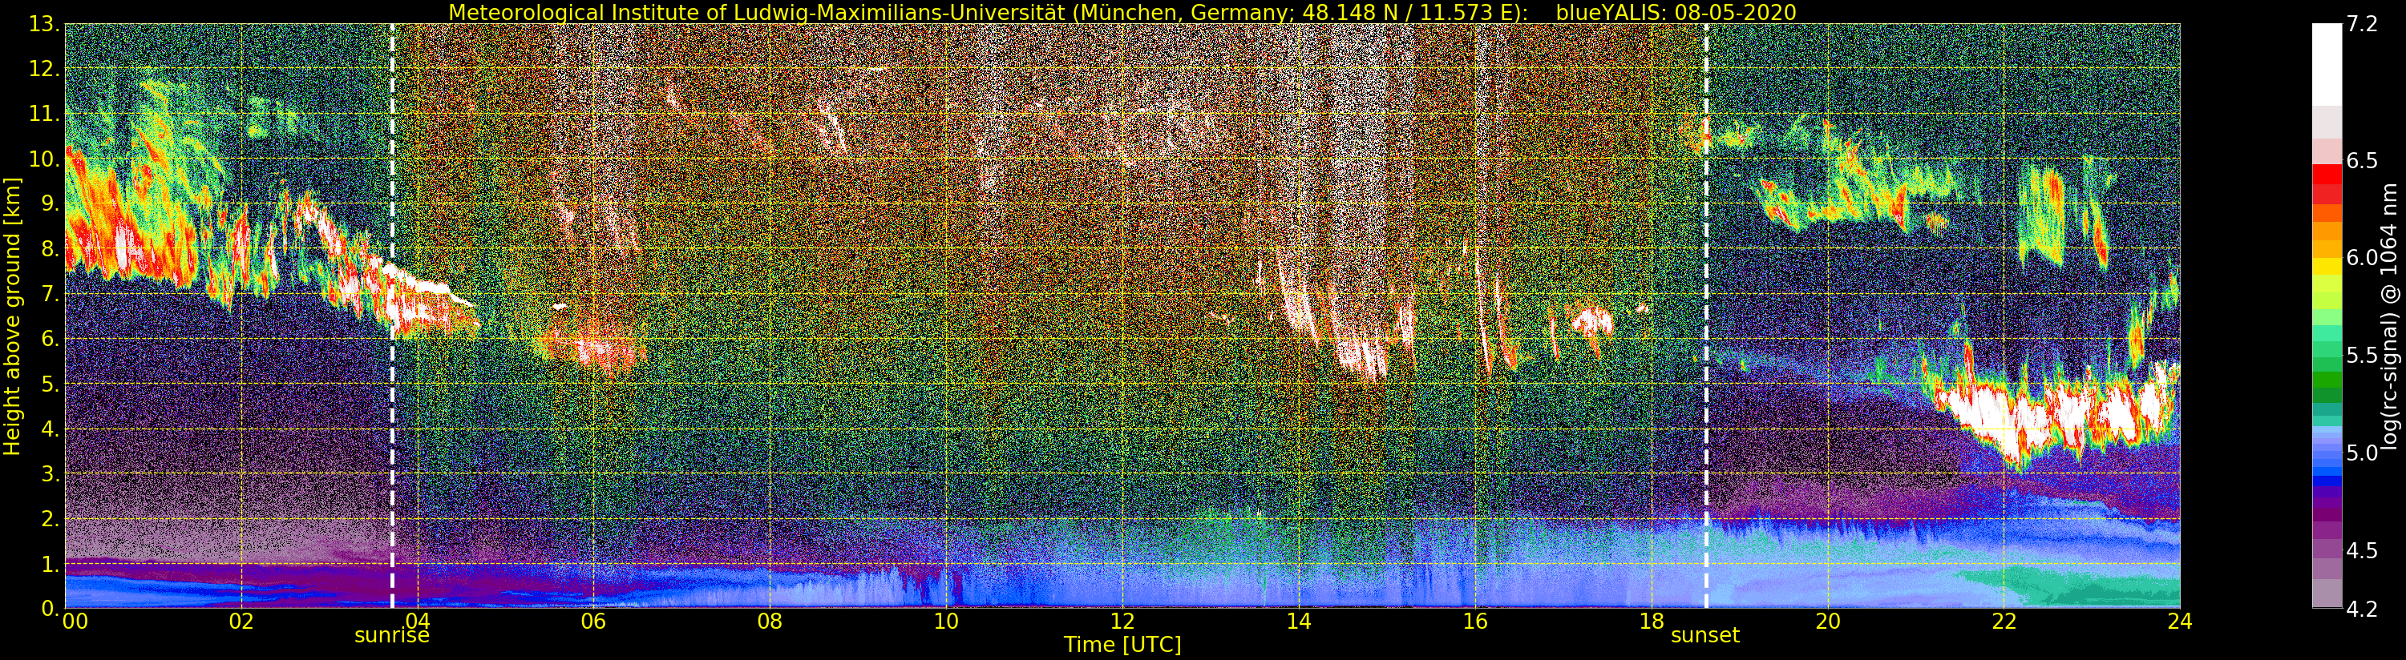Click height axis tick label '6.'
The image size is (2406, 660).
point(51,339)
